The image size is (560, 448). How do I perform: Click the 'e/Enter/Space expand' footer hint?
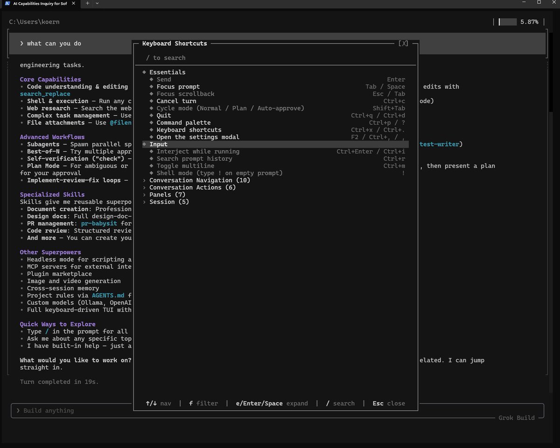pos(272,403)
